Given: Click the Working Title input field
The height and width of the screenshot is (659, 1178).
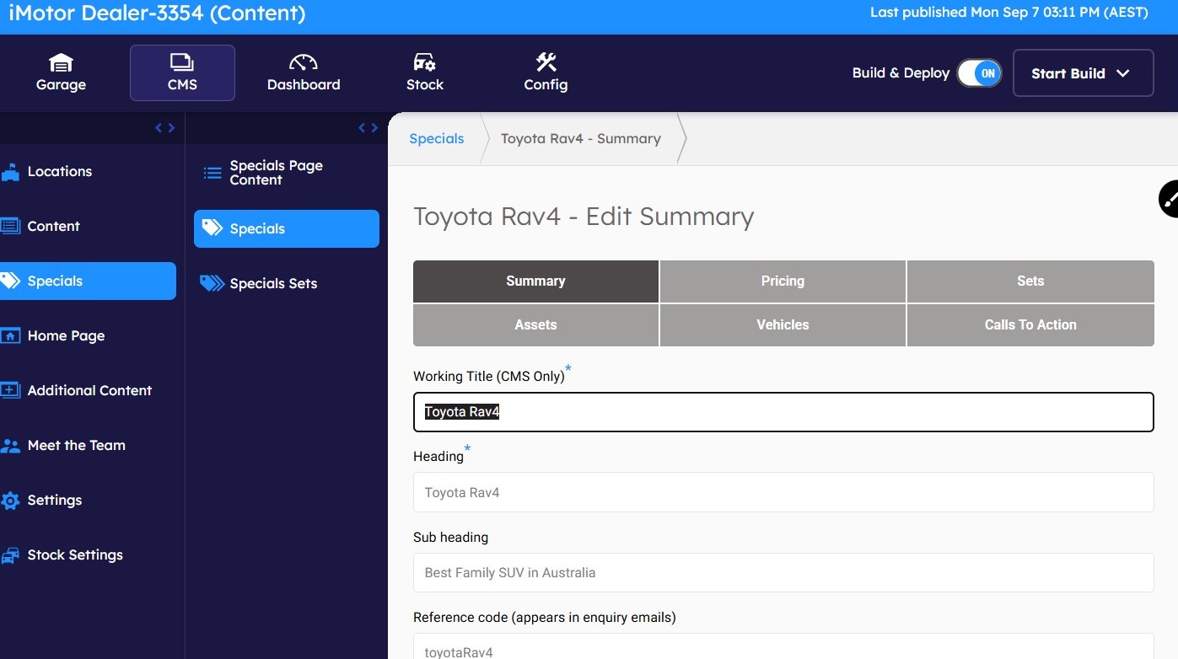Looking at the screenshot, I should pyautogui.click(x=783, y=412).
